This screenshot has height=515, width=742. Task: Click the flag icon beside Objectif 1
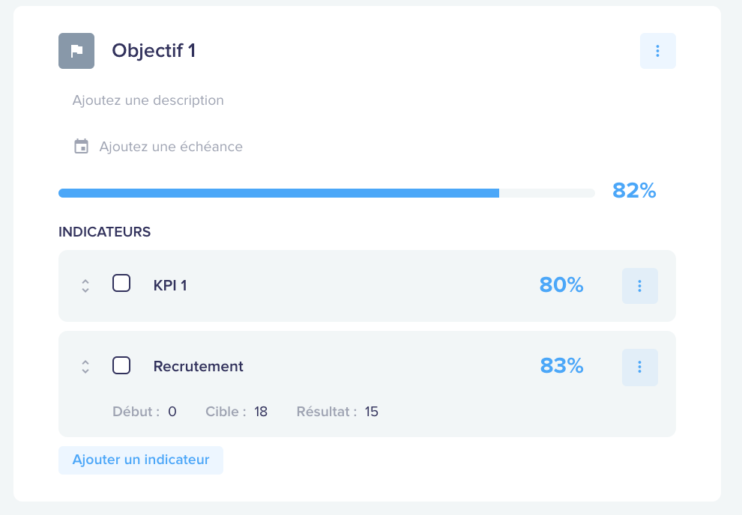click(x=76, y=51)
